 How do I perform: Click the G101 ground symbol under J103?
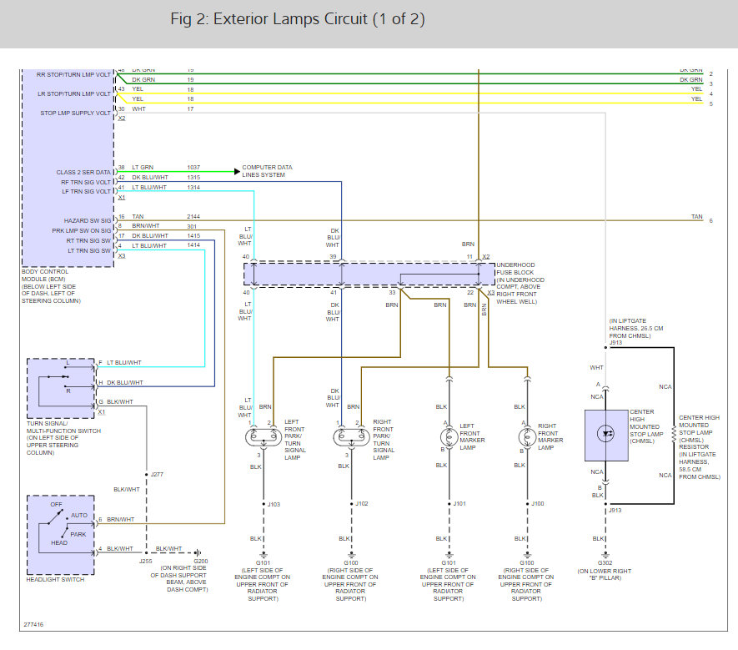click(264, 555)
